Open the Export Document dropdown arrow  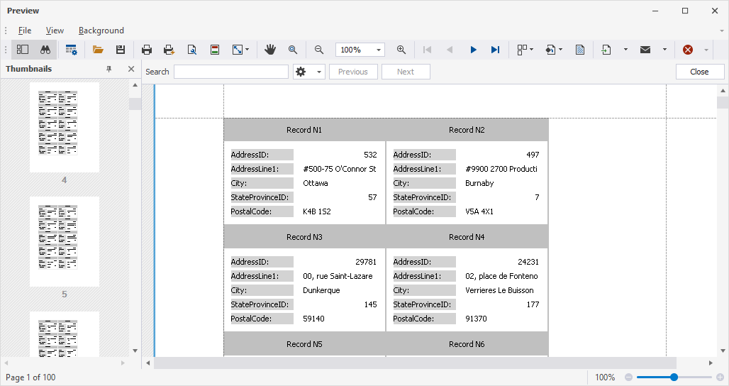[x=625, y=49]
